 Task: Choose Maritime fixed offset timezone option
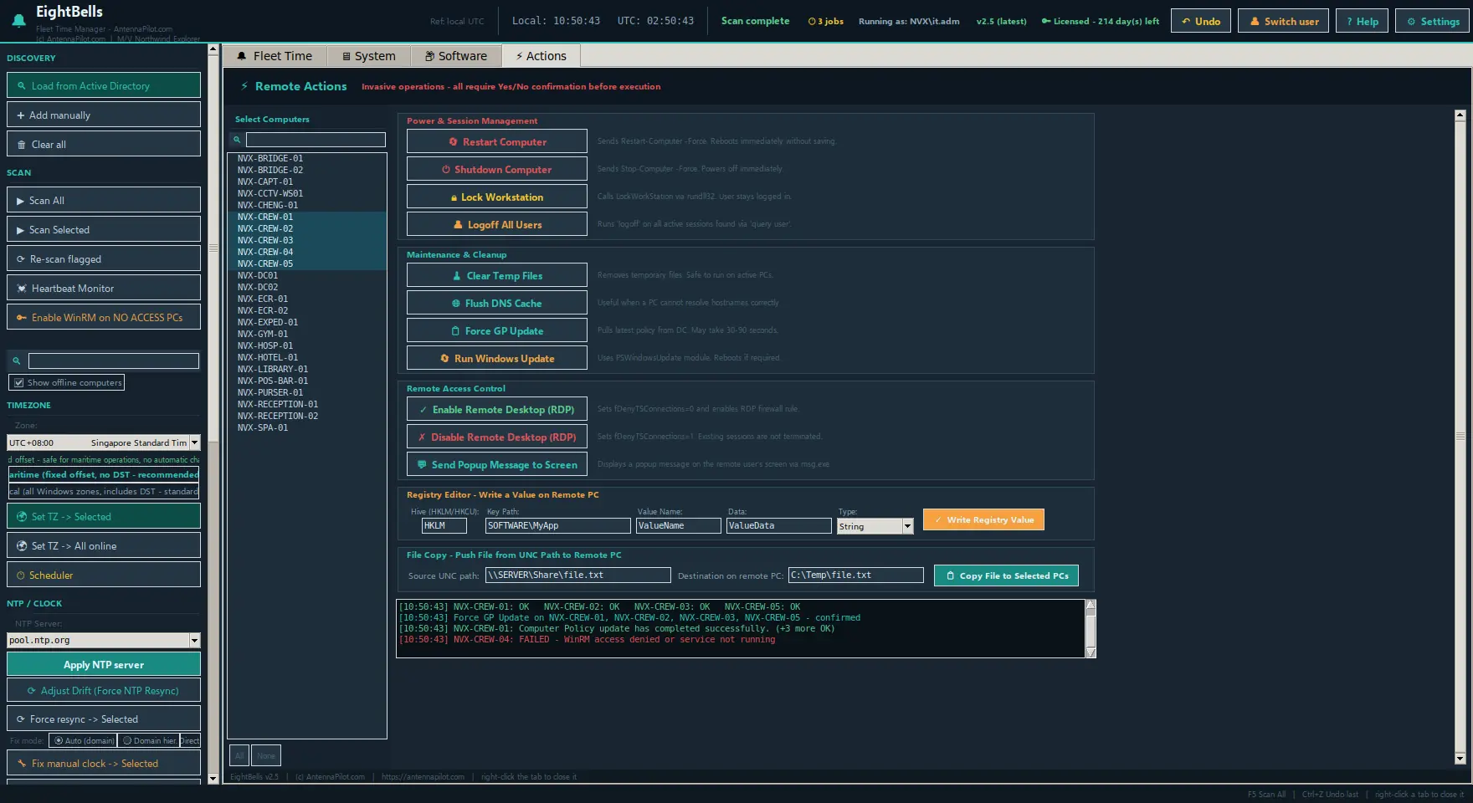(104, 474)
